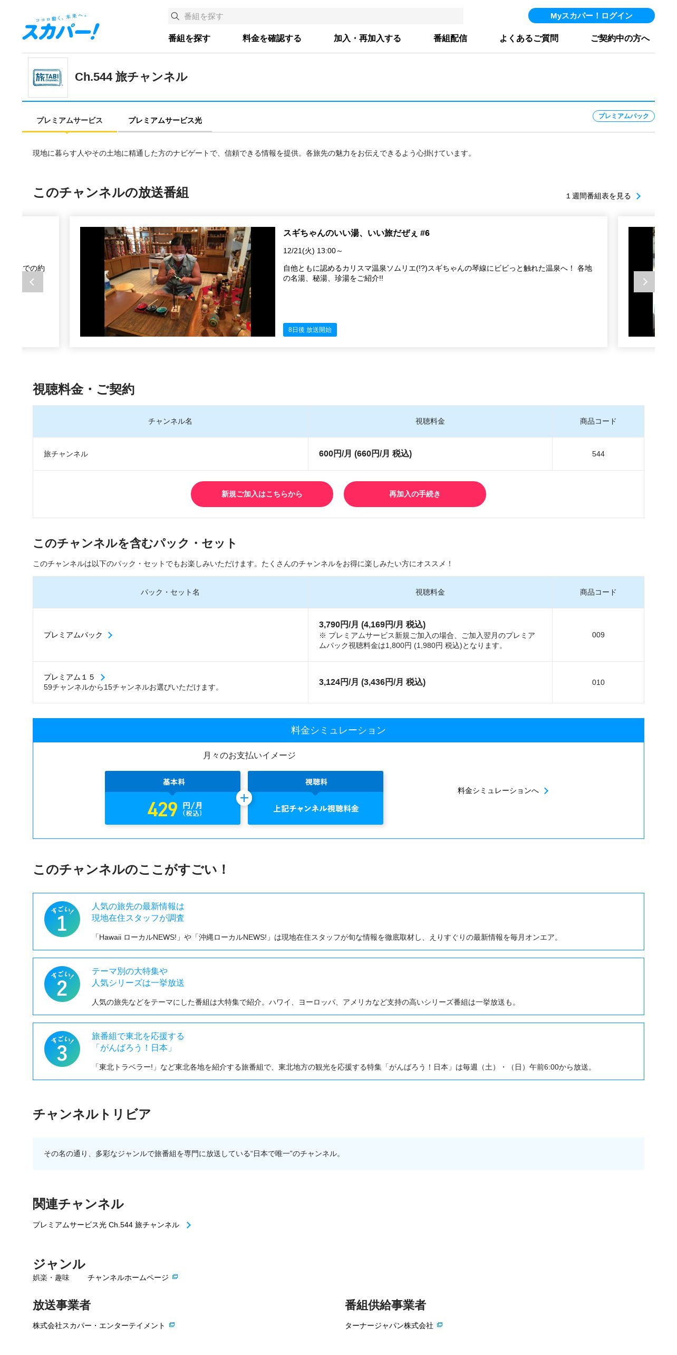Click the スギちゃんのいい湯、いい旅だぜぇ #6 title
This screenshot has width=677, height=1355.
(356, 233)
